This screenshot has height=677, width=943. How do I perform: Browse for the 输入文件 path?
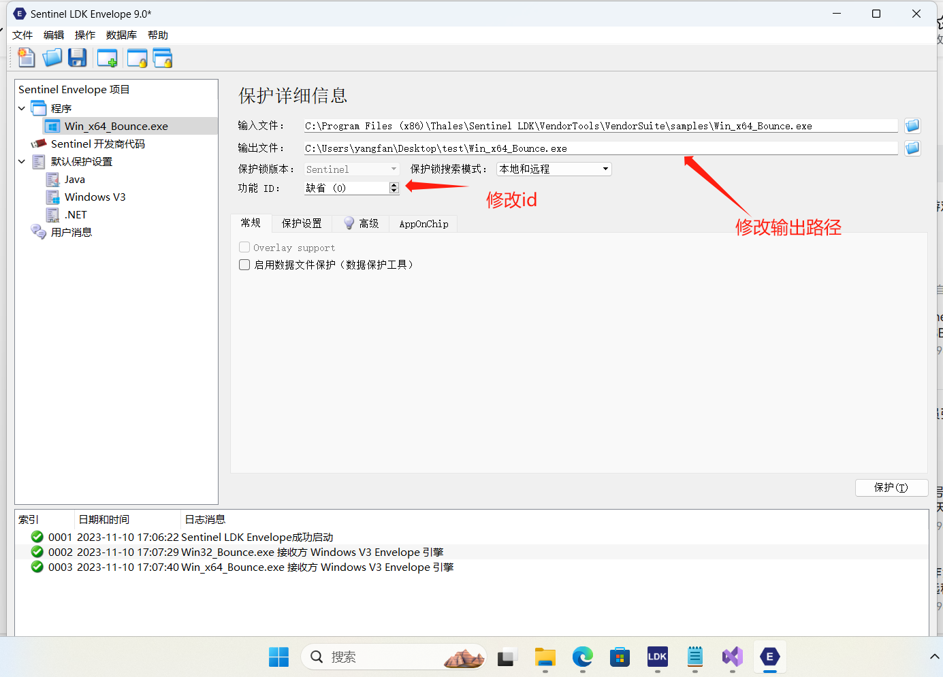click(x=912, y=126)
